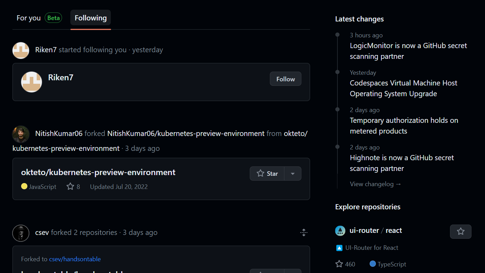This screenshot has width=485, height=273.
Task: Open NitishKumar06's profile avatar
Action: (20, 134)
